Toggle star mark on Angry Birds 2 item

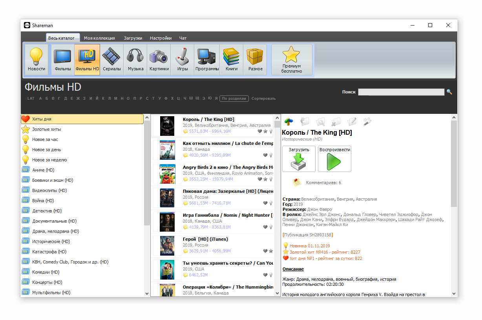[265, 179]
